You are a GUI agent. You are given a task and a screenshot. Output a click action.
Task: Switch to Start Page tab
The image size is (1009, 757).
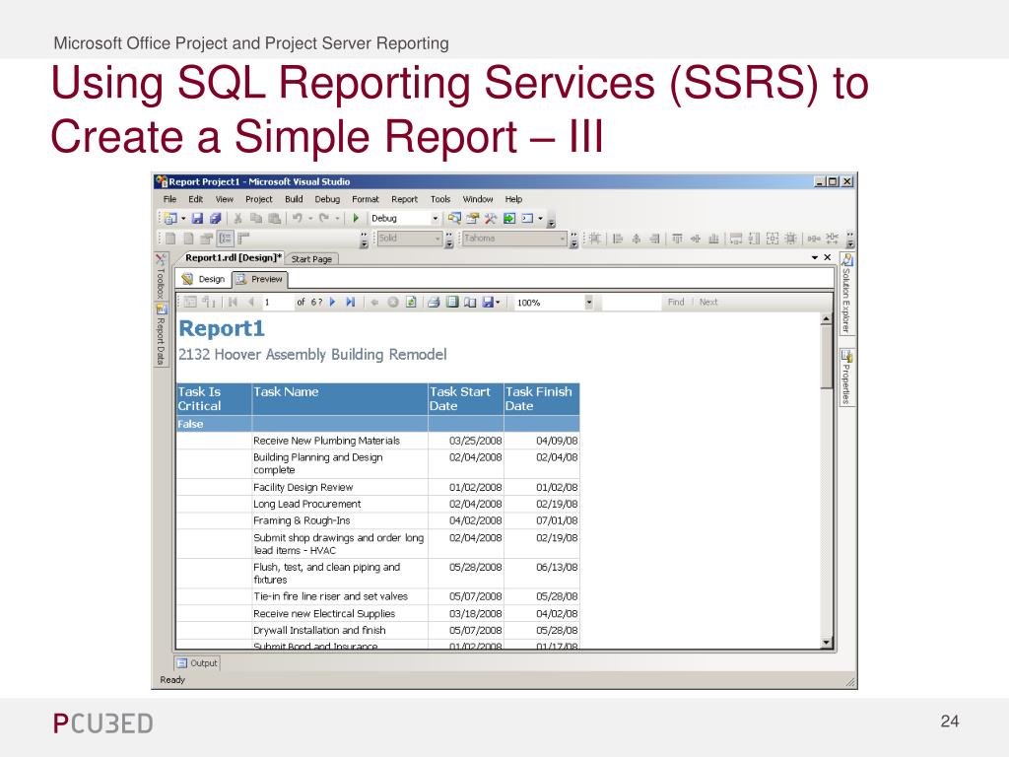311,259
